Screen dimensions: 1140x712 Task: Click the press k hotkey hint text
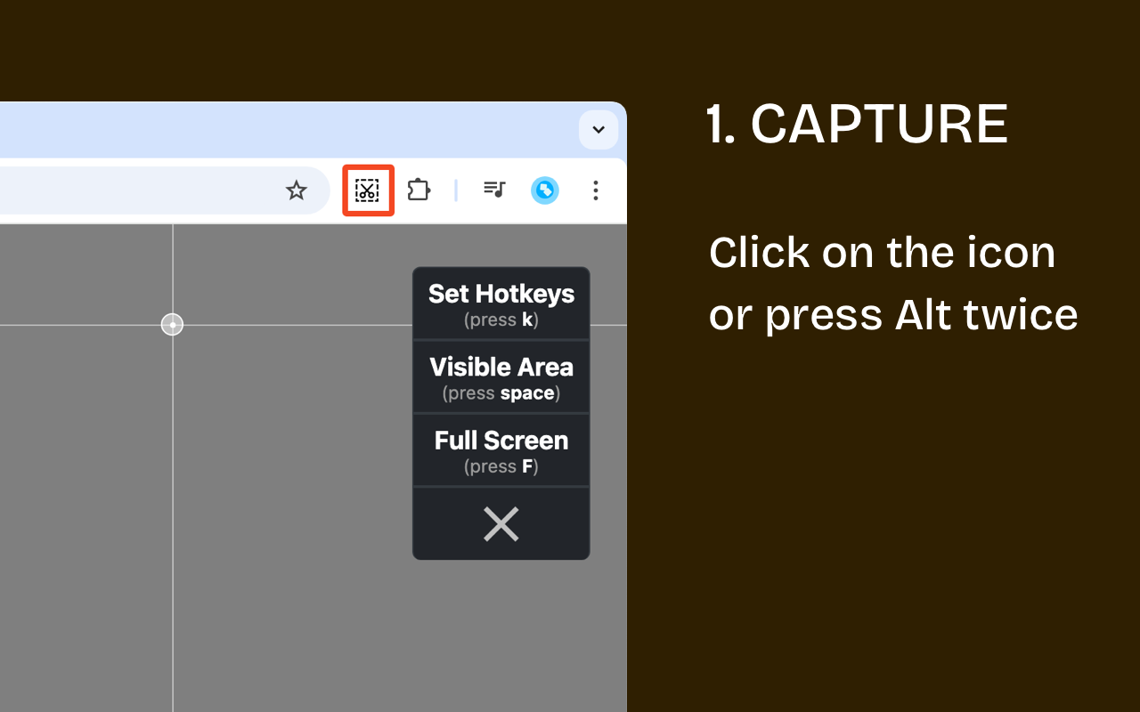point(501,320)
